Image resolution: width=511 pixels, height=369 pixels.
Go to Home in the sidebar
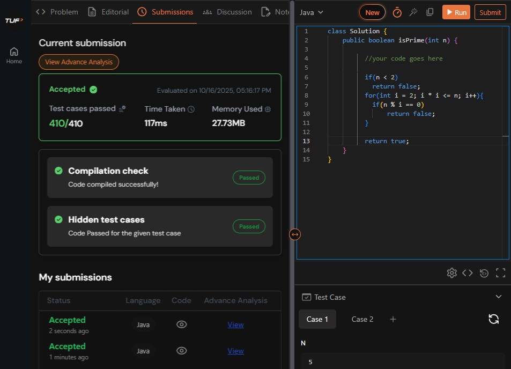[x=14, y=56]
